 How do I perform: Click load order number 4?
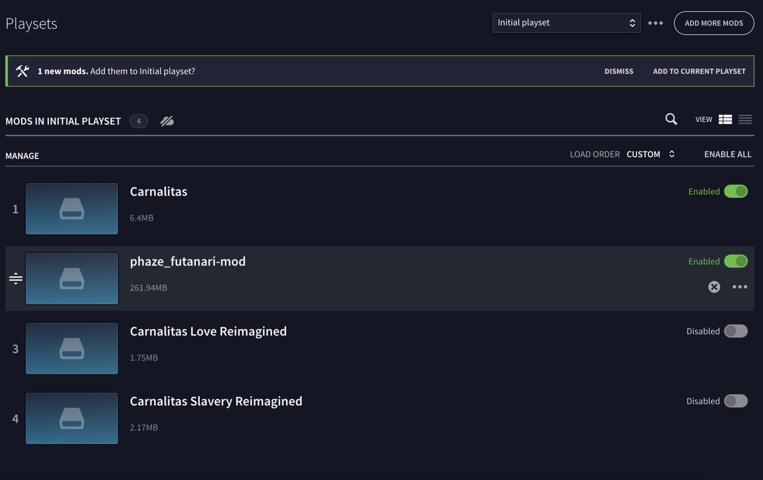pyautogui.click(x=15, y=419)
